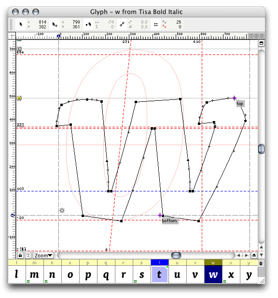Select glyph cell s in strip
Image resolution: width=278 pixels, height=298 pixels.
coord(142,274)
